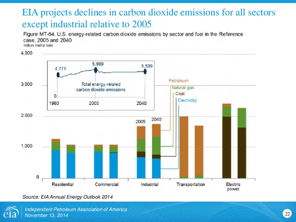
Task: Click the Transportation 2005 petroleum bar
Action: coord(184,147)
